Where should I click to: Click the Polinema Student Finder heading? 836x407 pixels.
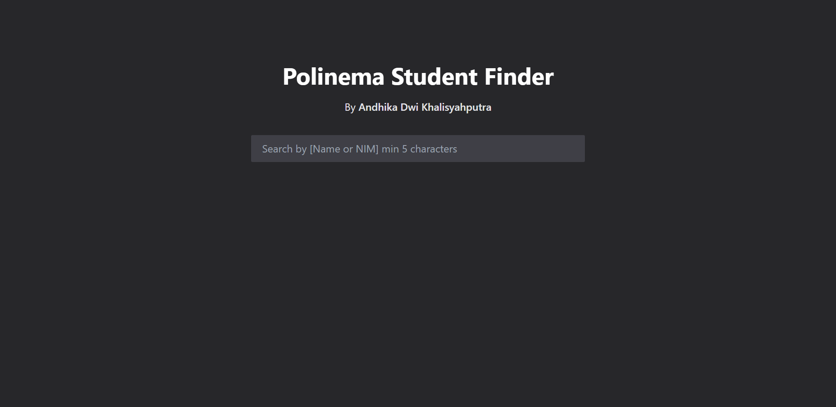click(418, 76)
